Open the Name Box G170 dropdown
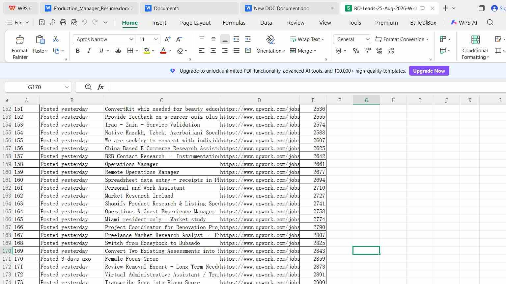Screen dimensions: 506x284 (x=67, y=87)
